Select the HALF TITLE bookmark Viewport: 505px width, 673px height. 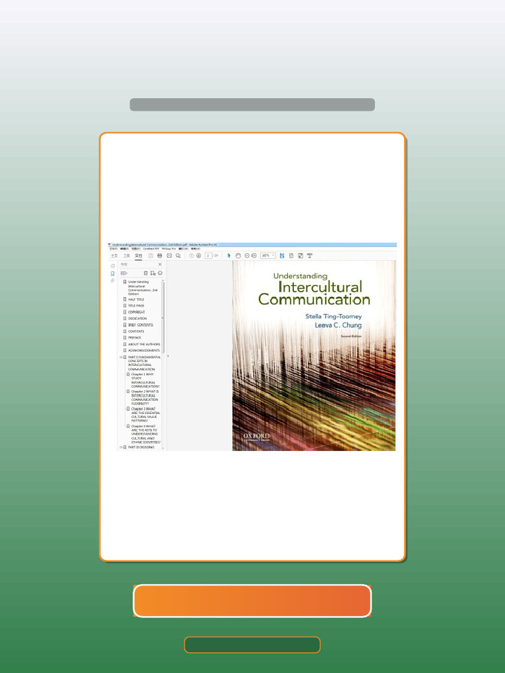(x=136, y=300)
